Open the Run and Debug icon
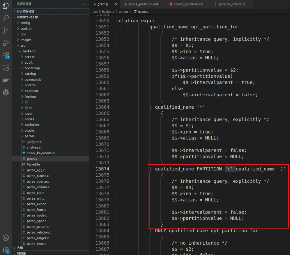 (6, 43)
